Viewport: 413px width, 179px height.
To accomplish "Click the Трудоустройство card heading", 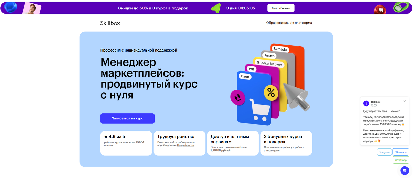I will point(176,137).
